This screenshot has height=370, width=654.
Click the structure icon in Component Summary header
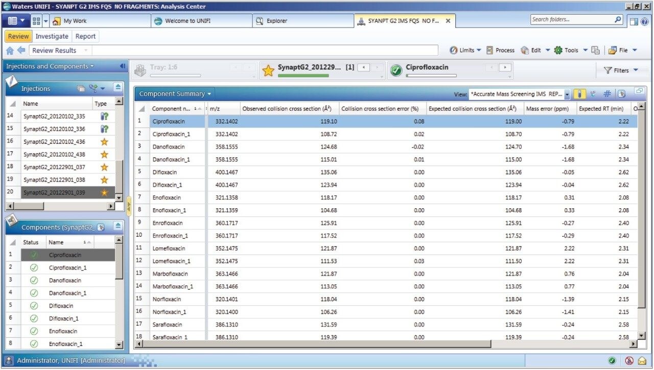click(x=593, y=94)
